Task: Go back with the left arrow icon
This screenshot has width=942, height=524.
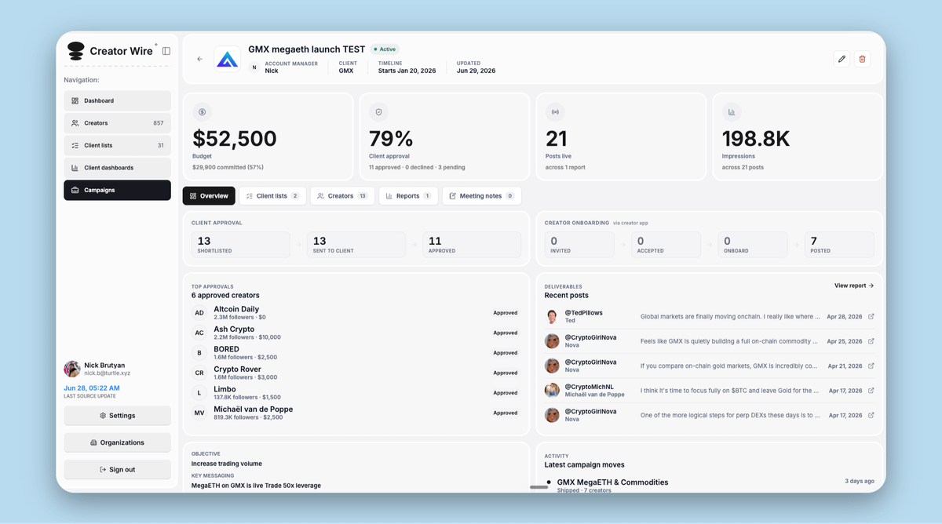Action: tap(199, 59)
